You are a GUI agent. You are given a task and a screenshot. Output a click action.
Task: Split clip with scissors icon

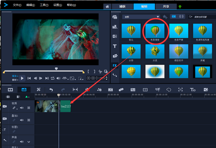100,72
